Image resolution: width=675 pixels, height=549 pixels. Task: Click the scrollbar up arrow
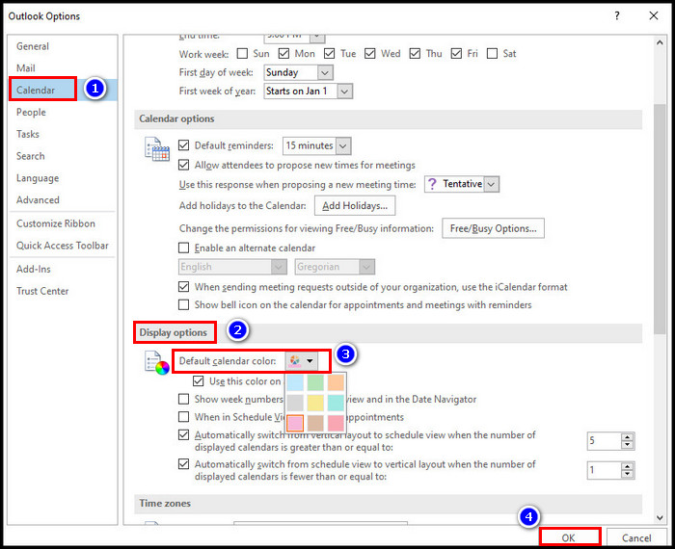[x=660, y=42]
